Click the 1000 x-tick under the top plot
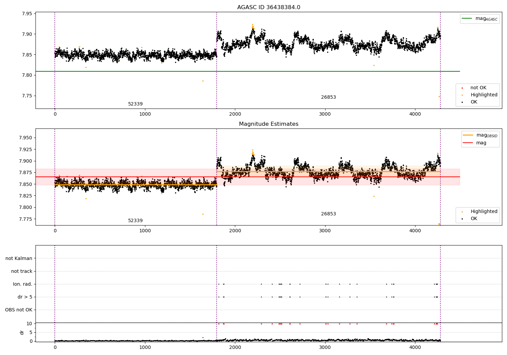Screen dimensions: 507x355 point(145,114)
